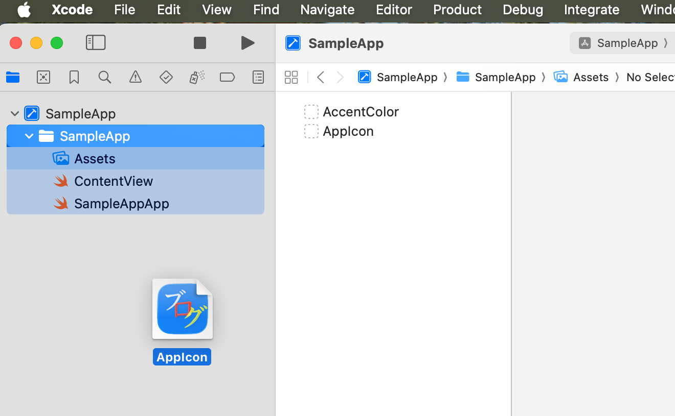The image size is (675, 416).
Task: Open the Editor menu
Action: pos(394,10)
